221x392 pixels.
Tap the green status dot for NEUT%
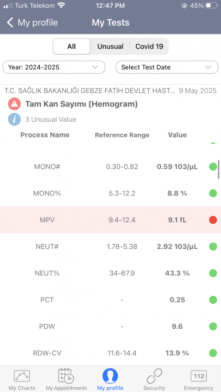pos(213,273)
